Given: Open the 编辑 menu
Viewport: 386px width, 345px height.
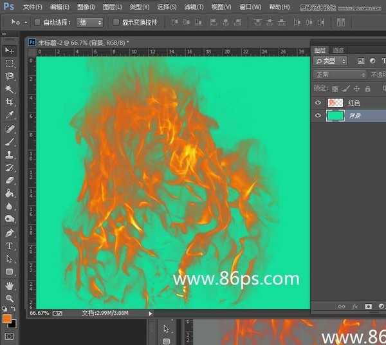Looking at the screenshot, I should (59, 7).
